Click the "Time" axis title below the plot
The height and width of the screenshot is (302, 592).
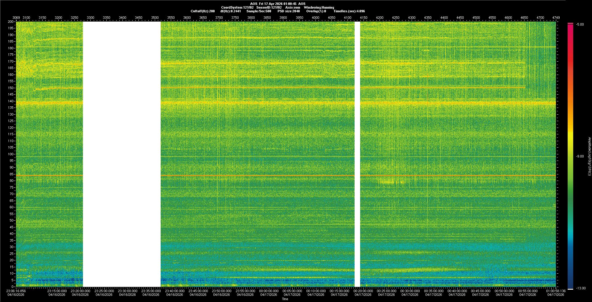[285, 299]
